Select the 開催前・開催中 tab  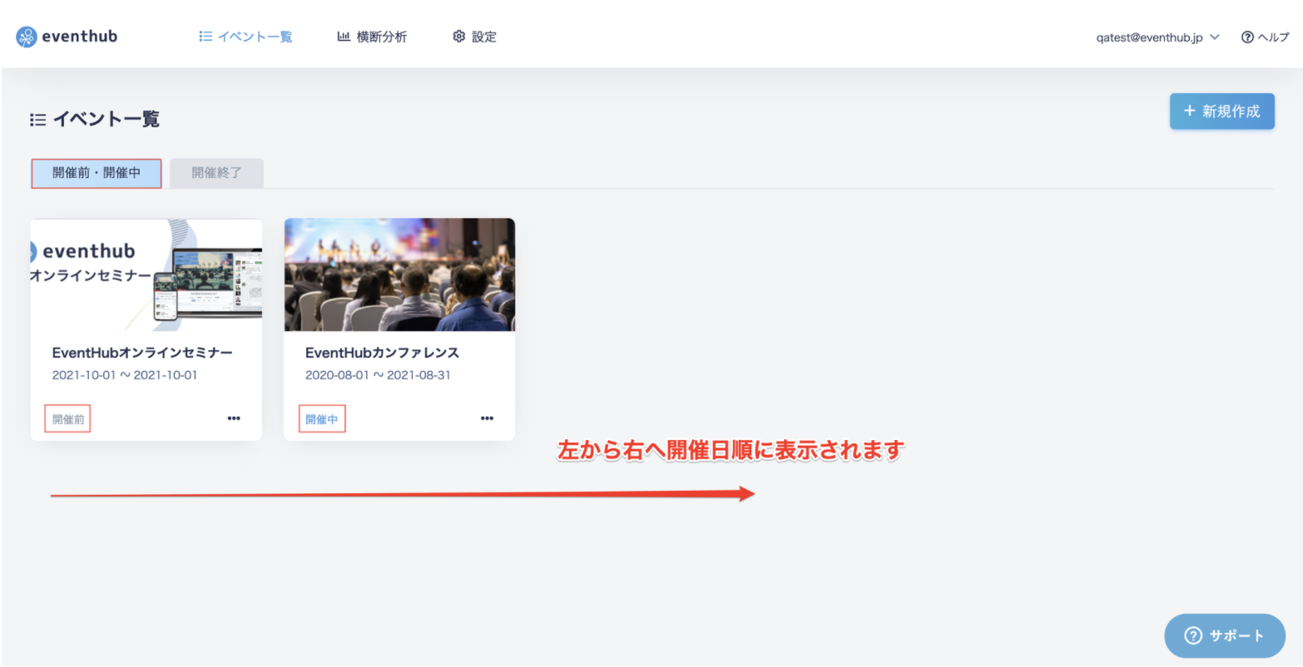(97, 173)
